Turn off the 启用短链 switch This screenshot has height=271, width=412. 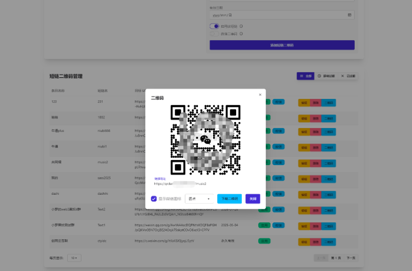[x=215, y=26]
